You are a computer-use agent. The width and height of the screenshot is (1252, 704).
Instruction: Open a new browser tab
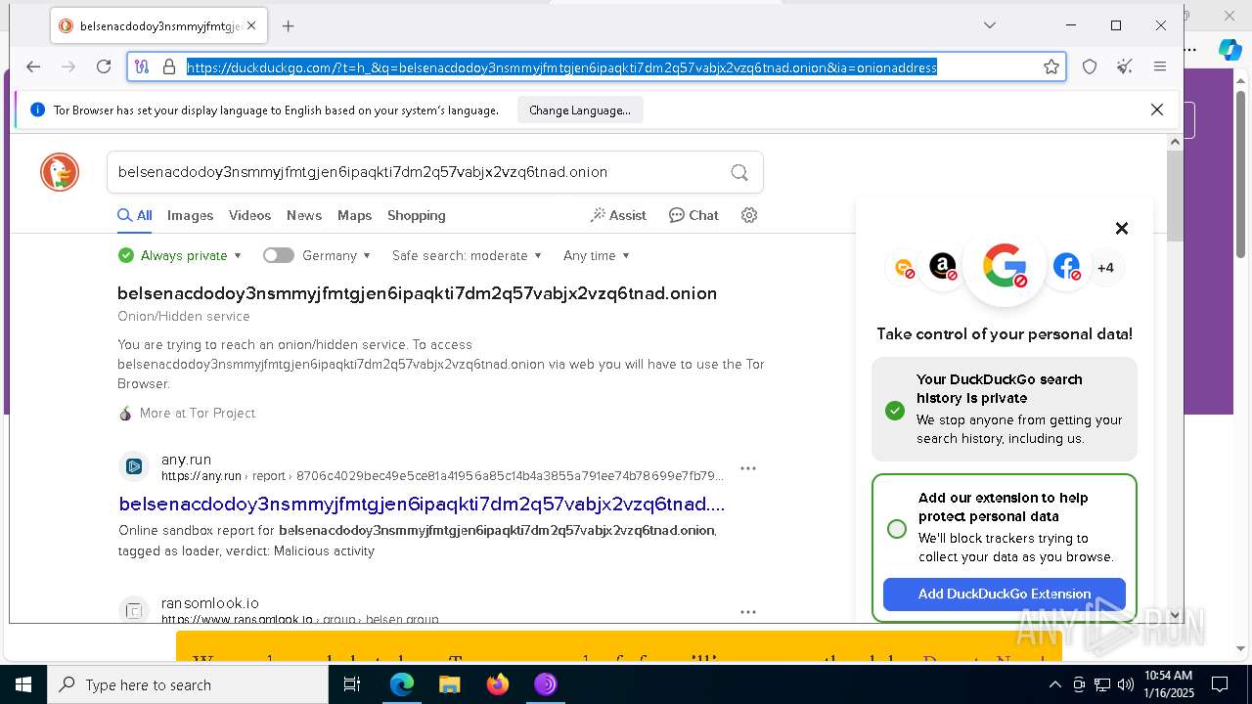click(x=288, y=26)
